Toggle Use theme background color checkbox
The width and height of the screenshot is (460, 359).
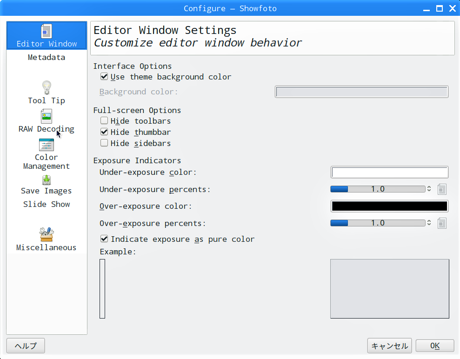(x=104, y=77)
